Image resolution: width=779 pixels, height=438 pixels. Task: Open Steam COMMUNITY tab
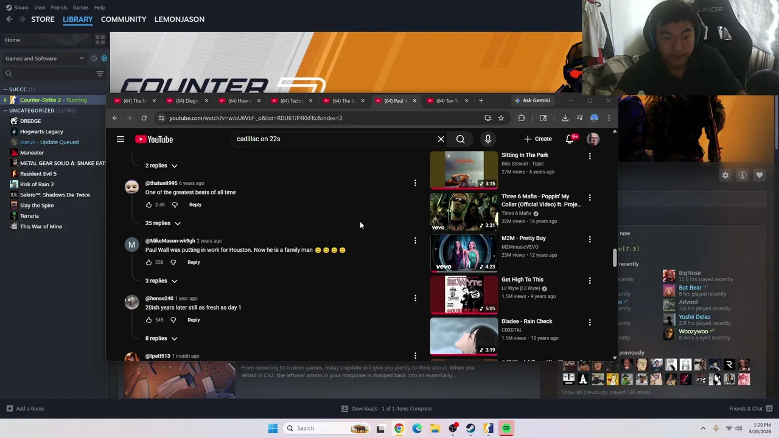pyautogui.click(x=124, y=19)
